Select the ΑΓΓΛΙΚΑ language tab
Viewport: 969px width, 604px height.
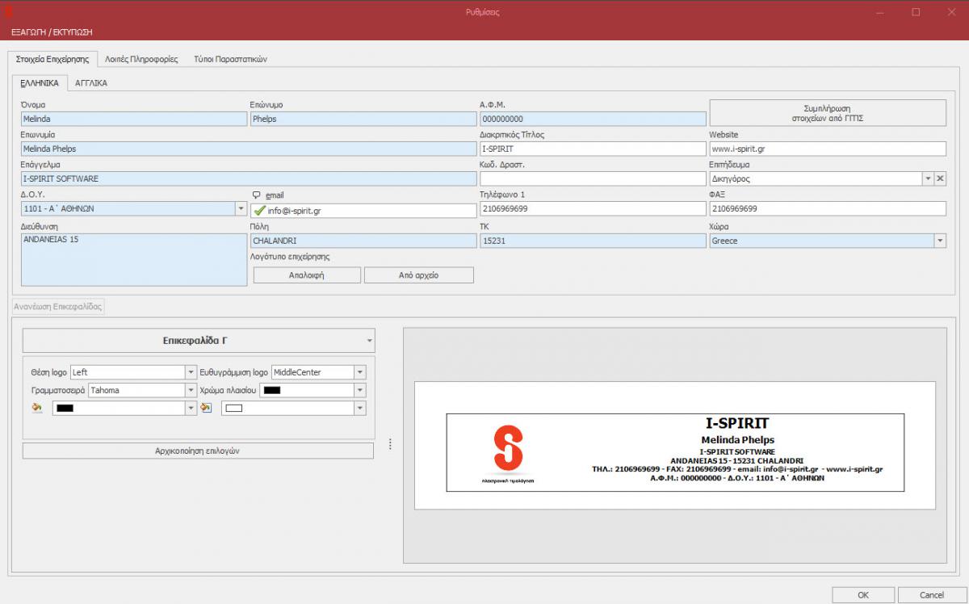(x=91, y=82)
